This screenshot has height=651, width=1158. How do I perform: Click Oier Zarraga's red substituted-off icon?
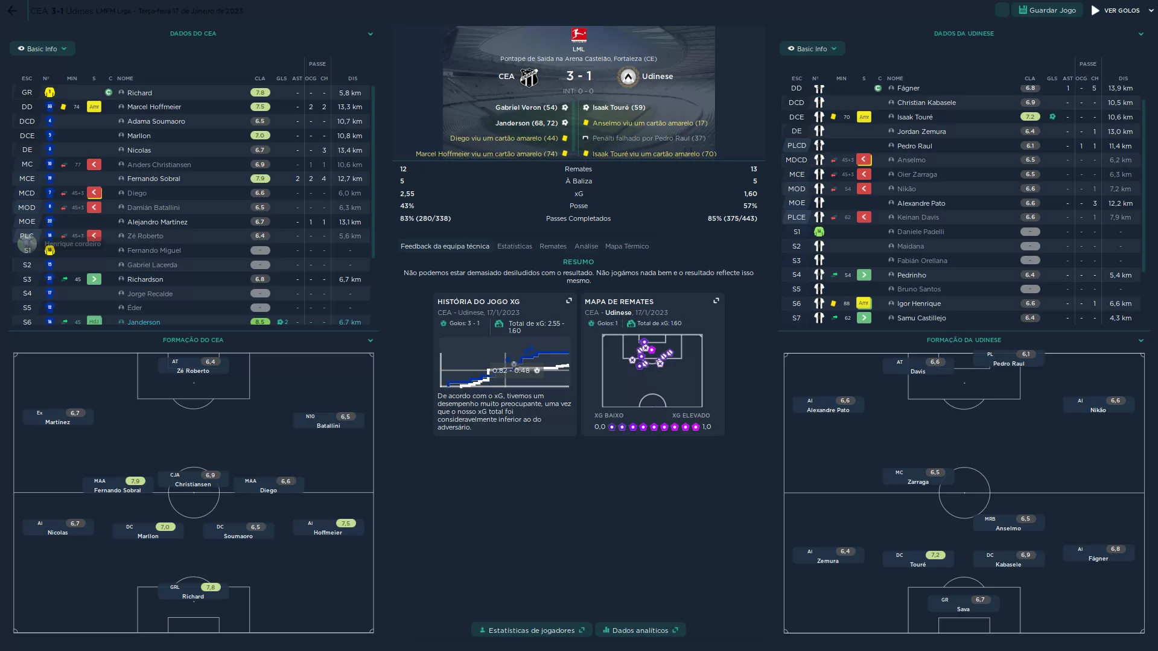(864, 174)
